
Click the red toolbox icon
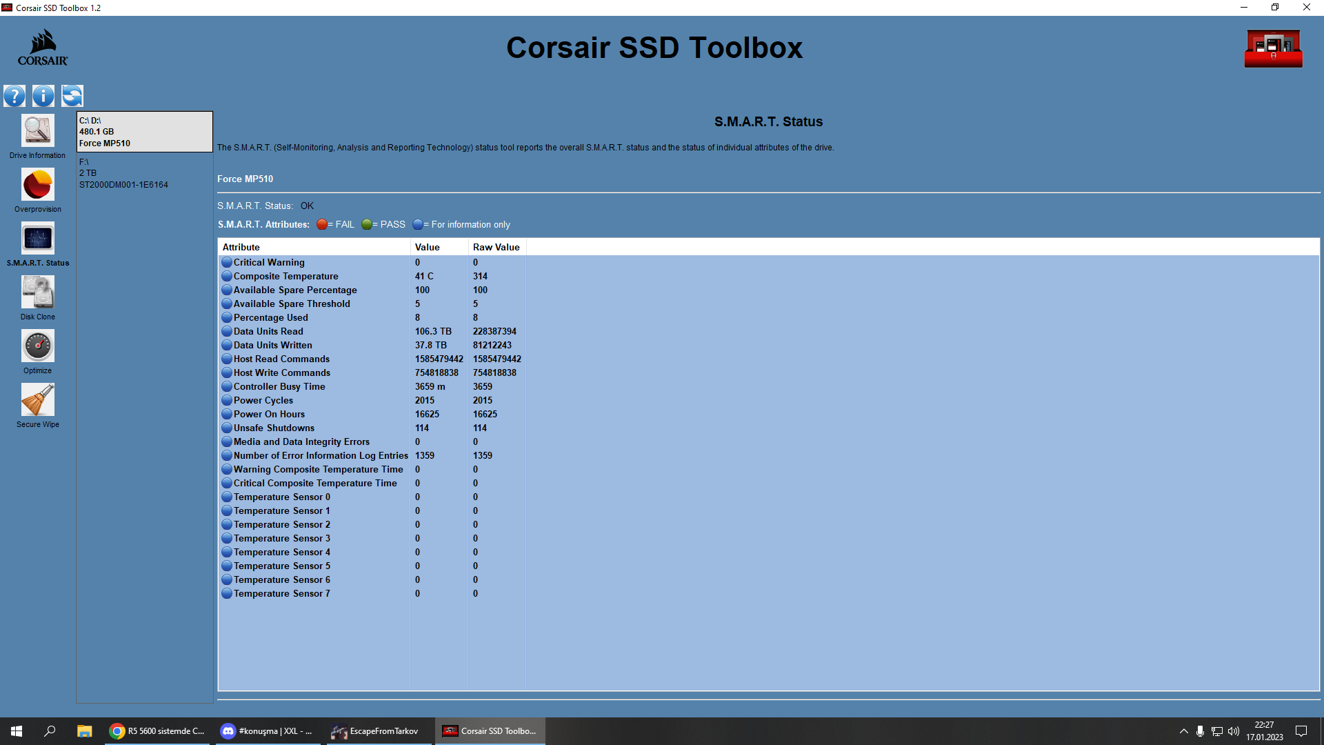point(1273,49)
